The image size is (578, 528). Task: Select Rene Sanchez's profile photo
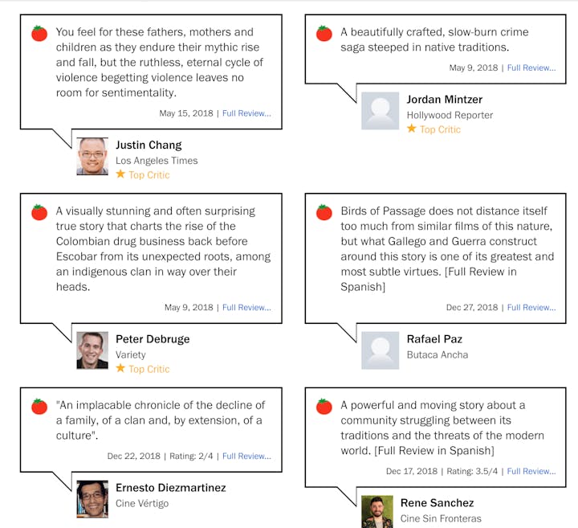pyautogui.click(x=377, y=511)
